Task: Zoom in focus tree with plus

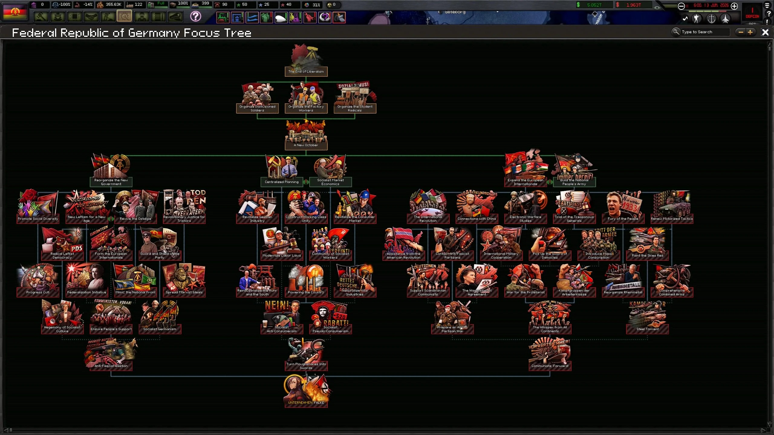Action: (750, 32)
